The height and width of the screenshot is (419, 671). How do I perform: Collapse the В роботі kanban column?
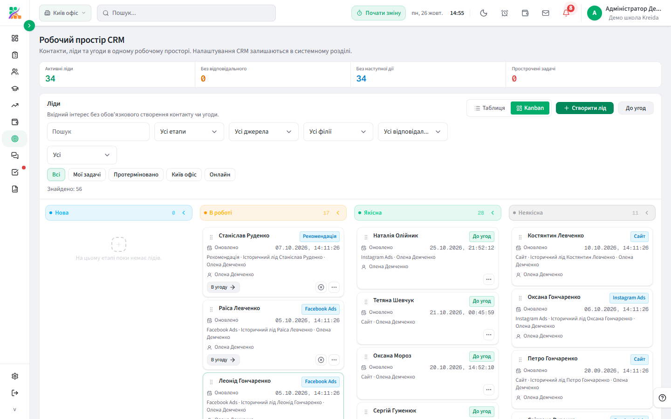click(338, 213)
